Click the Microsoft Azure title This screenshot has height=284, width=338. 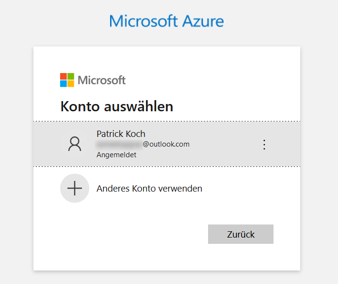(166, 21)
